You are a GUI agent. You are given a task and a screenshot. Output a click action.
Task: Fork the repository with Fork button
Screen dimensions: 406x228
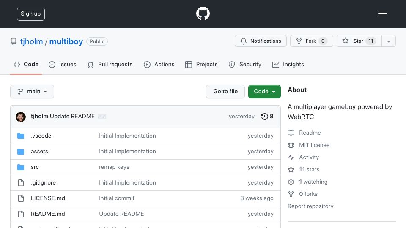[x=312, y=41]
